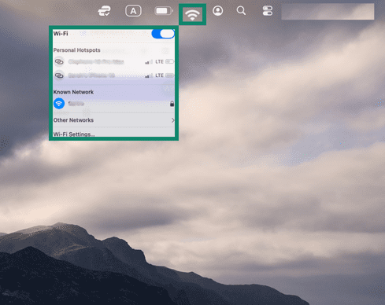Screen dimensions: 385x305
Task: Click the first hotspot's signal bars
Action: pos(149,62)
